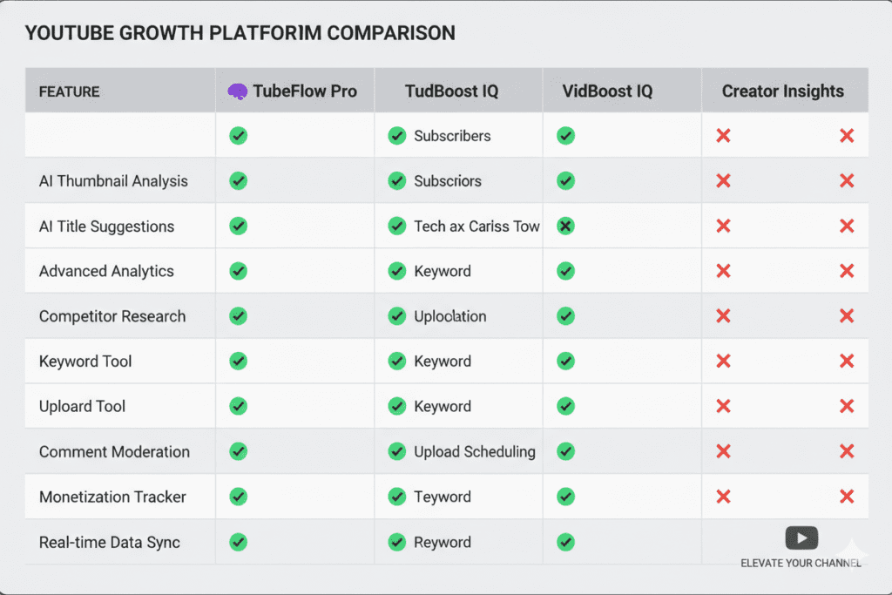Select the TudBoost IQ column header
892x595 pixels.
[452, 91]
